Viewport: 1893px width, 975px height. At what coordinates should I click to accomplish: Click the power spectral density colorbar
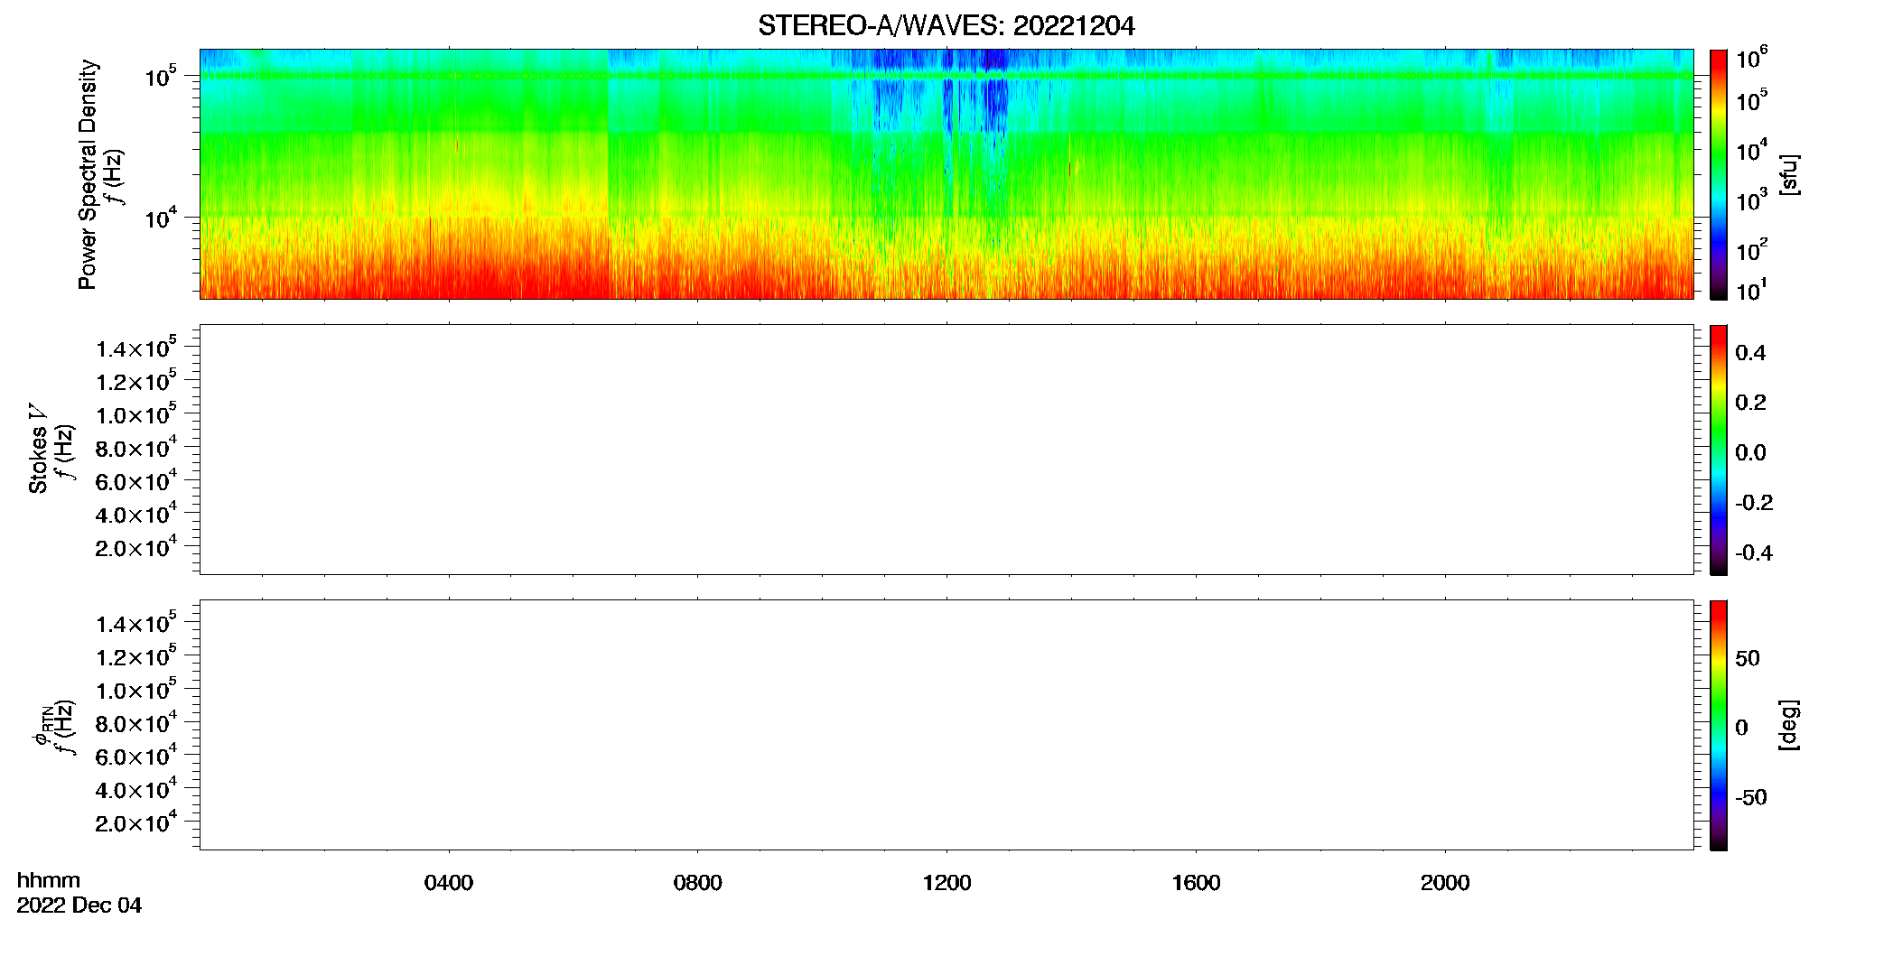tap(1719, 174)
